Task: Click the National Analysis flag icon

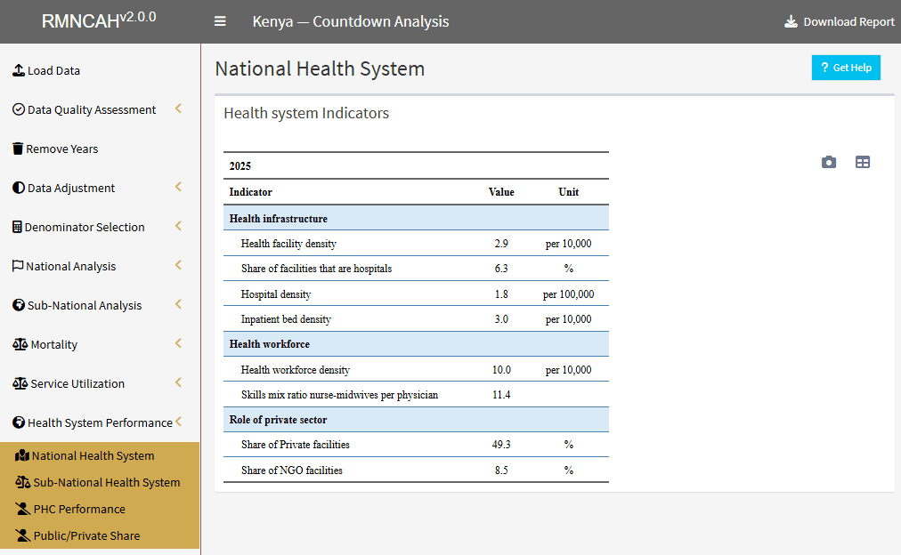Action: coord(18,265)
